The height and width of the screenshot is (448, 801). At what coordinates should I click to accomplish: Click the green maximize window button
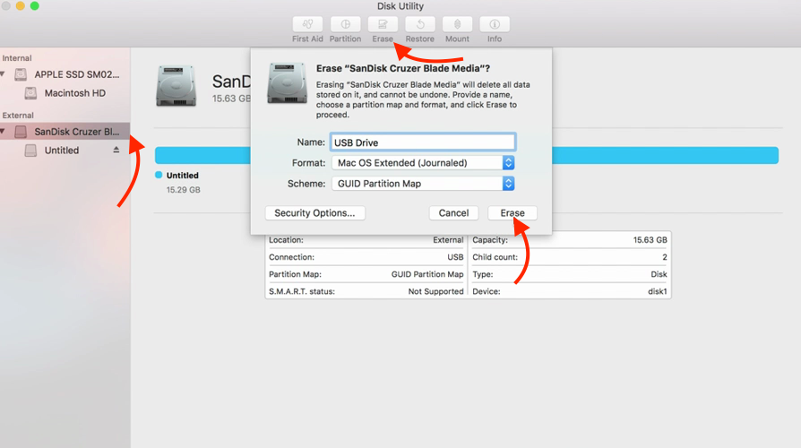[35, 6]
